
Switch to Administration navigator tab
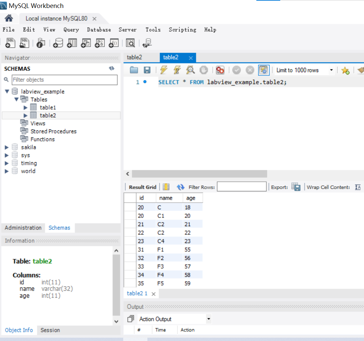pyautogui.click(x=23, y=228)
